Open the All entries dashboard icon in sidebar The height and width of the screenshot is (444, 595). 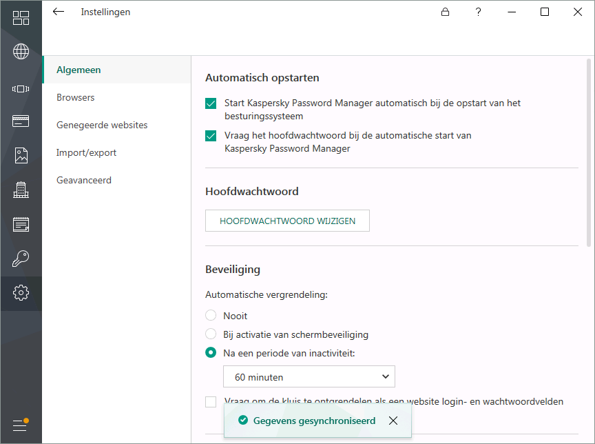pyautogui.click(x=21, y=19)
